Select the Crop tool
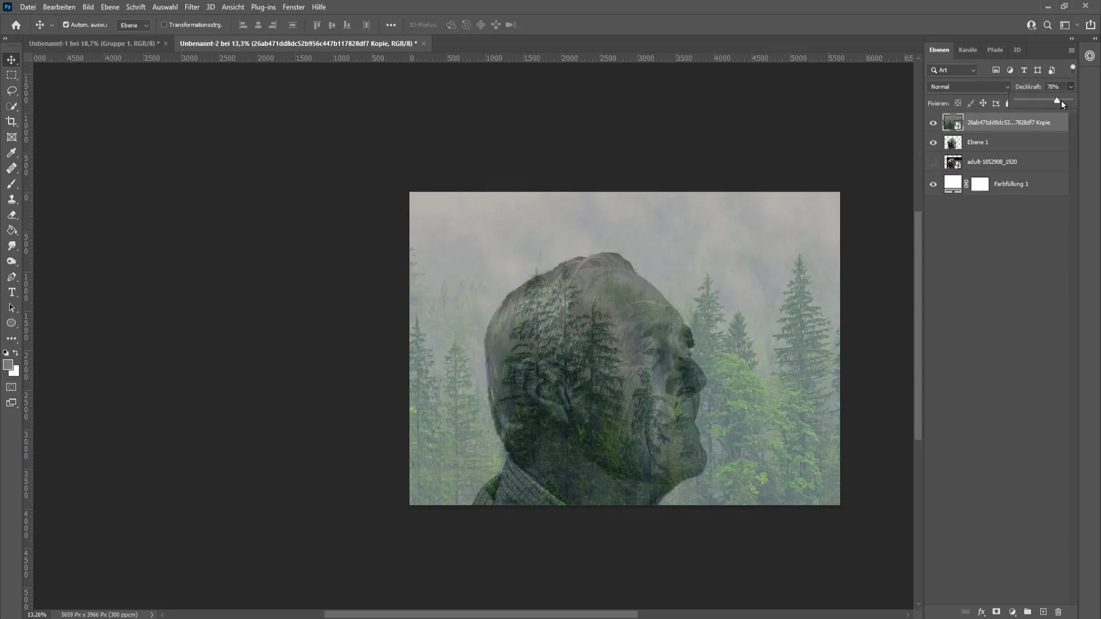 coord(11,121)
